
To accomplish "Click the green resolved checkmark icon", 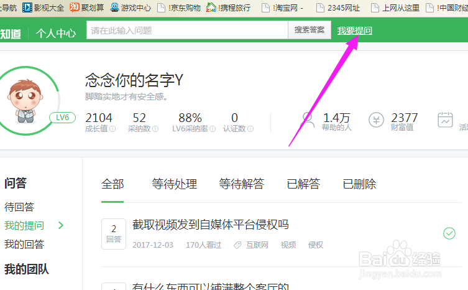I will [449, 233].
